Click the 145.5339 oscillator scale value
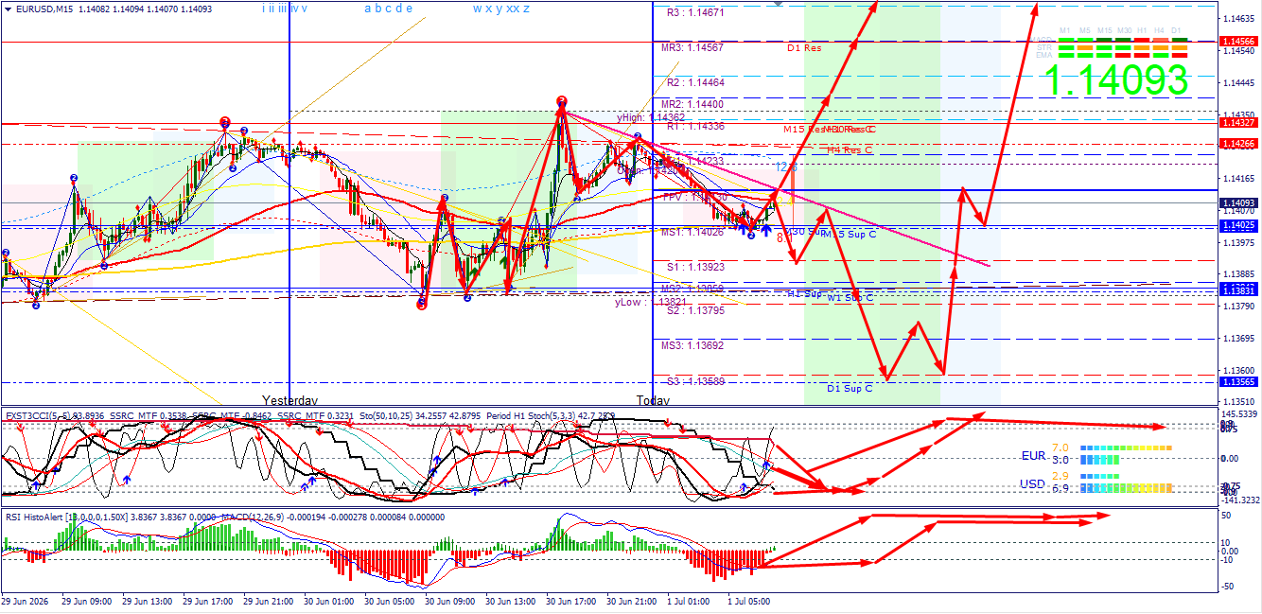The height and width of the screenshot is (614, 1262). point(1239,414)
